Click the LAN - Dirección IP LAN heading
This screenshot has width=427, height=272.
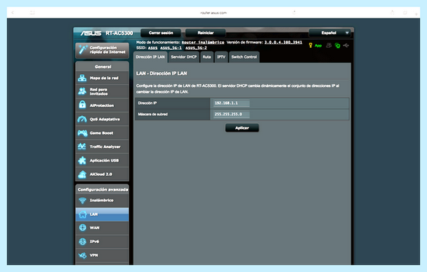[162, 73]
